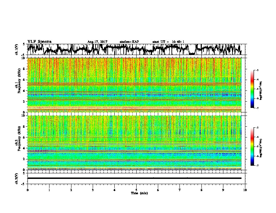This screenshot has height=213, width=276.
Task: Click the ch.1 frequency tick label "4"
Action: point(25,91)
